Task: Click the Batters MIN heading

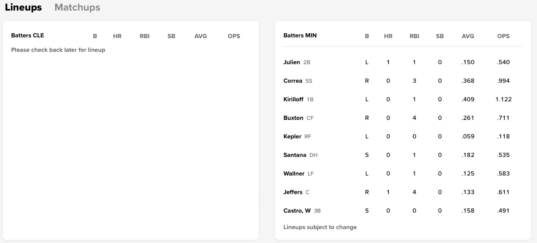Action: coord(300,35)
